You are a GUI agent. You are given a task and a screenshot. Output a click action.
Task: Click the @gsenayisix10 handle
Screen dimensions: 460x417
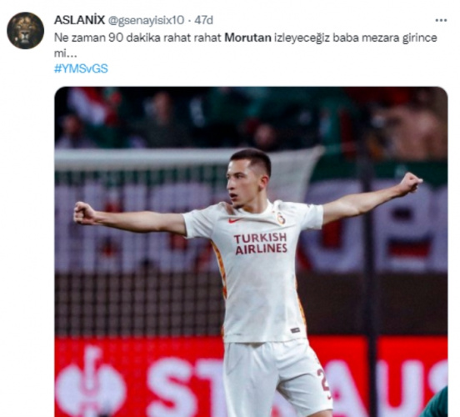146,20
